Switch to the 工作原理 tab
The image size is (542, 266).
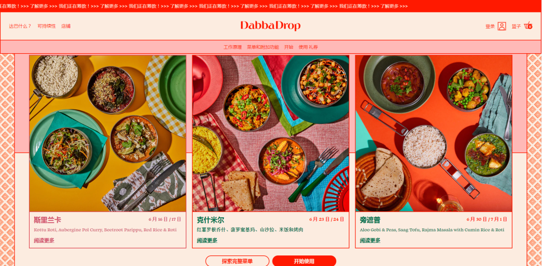click(233, 47)
